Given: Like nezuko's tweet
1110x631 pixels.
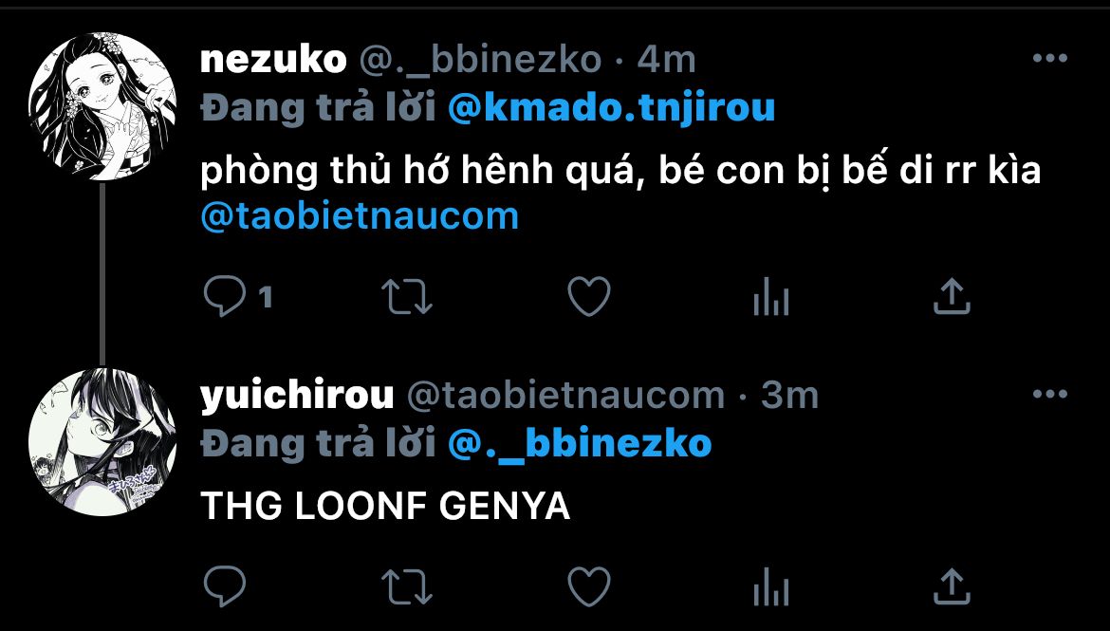Looking at the screenshot, I should [588, 298].
